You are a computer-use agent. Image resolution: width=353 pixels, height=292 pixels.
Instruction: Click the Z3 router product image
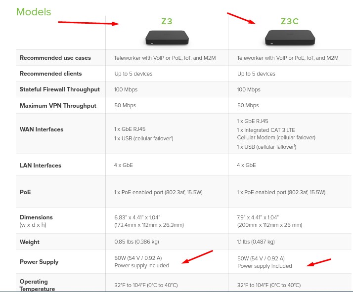coord(167,37)
